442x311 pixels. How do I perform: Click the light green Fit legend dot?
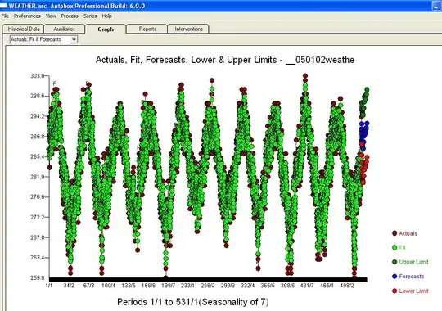pos(395,247)
